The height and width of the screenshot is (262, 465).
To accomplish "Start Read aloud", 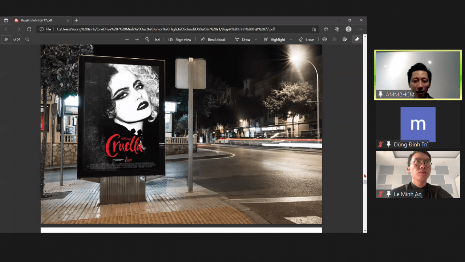I will tap(213, 39).
